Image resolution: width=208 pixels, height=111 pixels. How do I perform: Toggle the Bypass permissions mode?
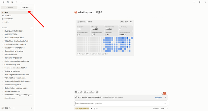click(82, 109)
